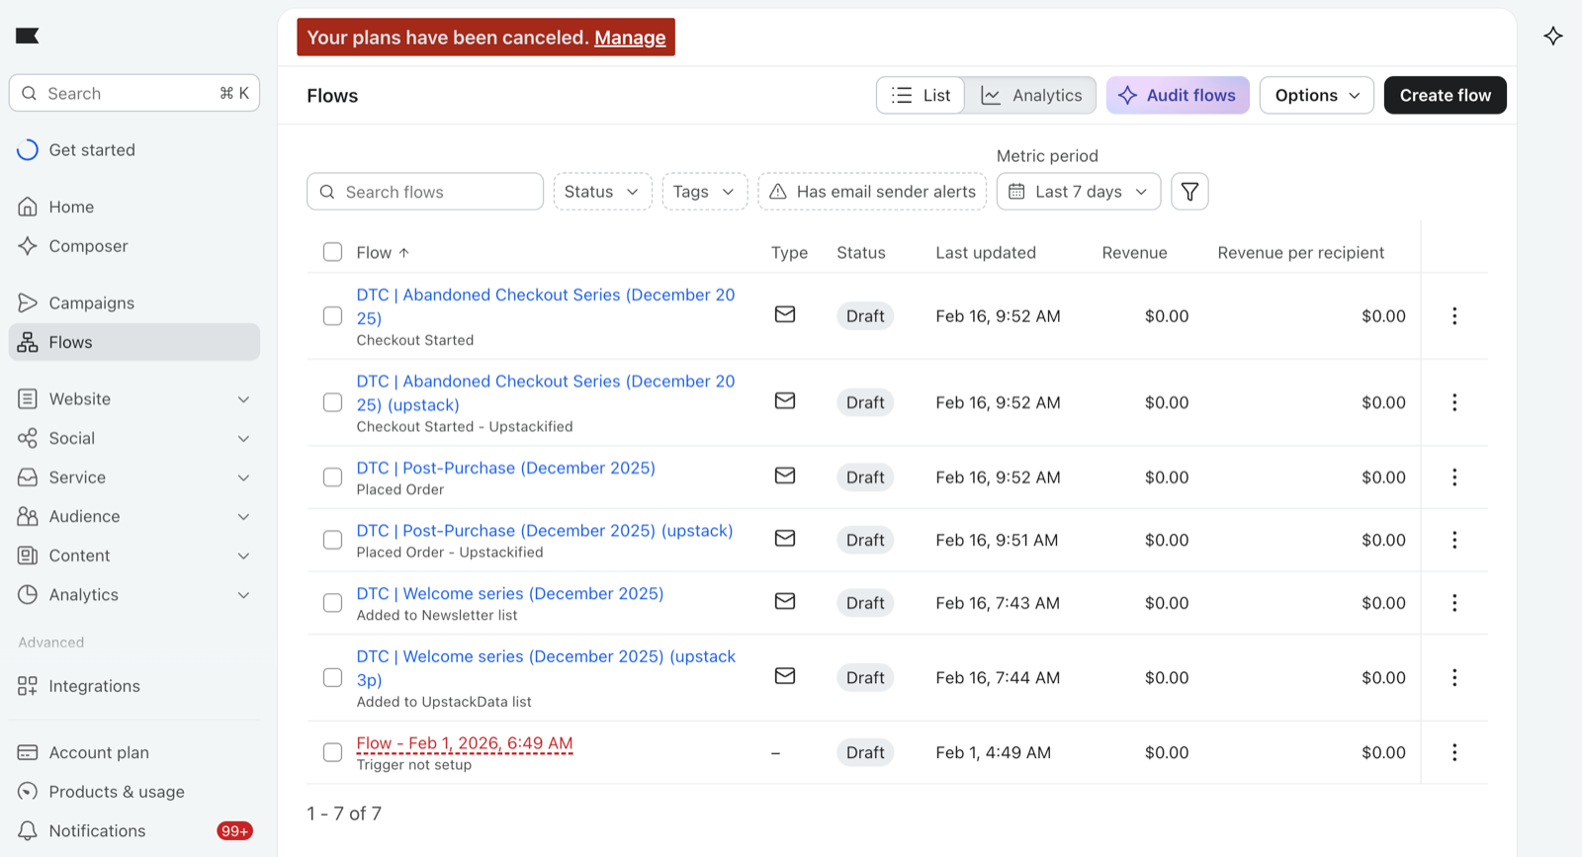Open row menu for Abandoned Checkout Series (upstack)
The image size is (1582, 857).
pyautogui.click(x=1454, y=402)
